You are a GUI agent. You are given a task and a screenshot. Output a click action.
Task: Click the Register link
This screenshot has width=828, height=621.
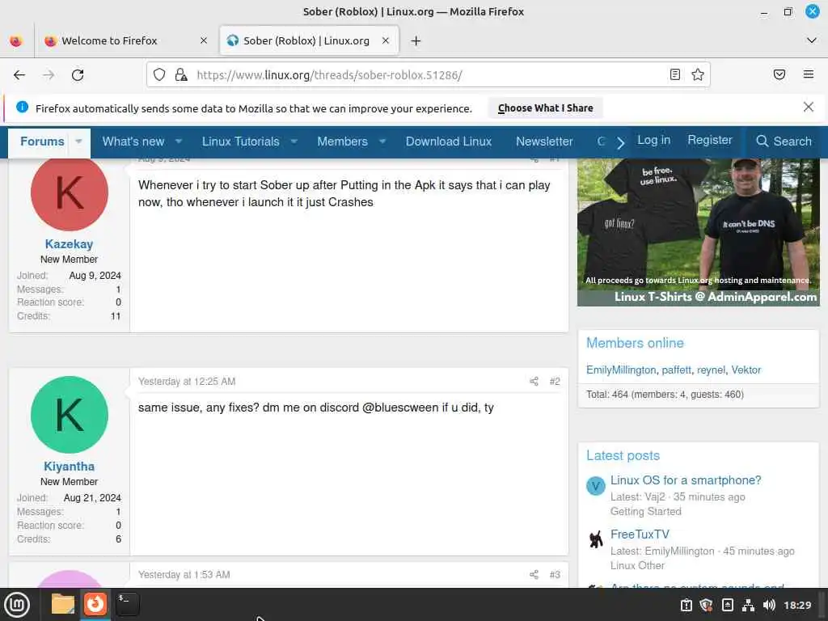710,141
